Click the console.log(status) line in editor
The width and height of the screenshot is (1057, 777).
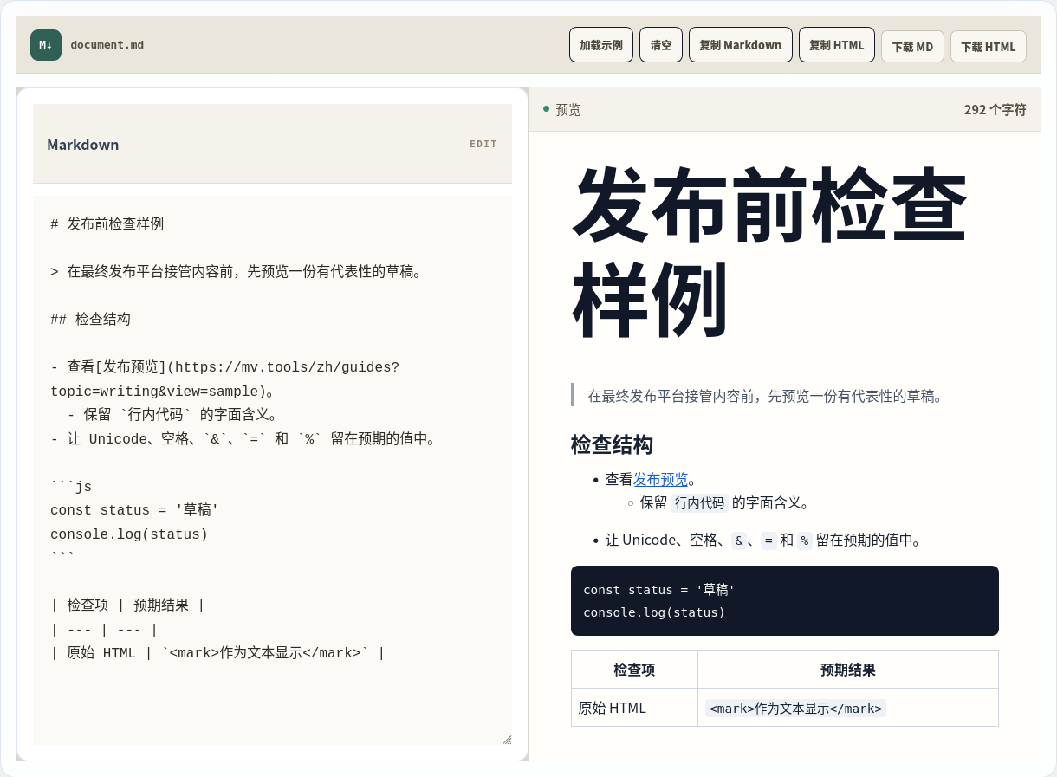[129, 534]
